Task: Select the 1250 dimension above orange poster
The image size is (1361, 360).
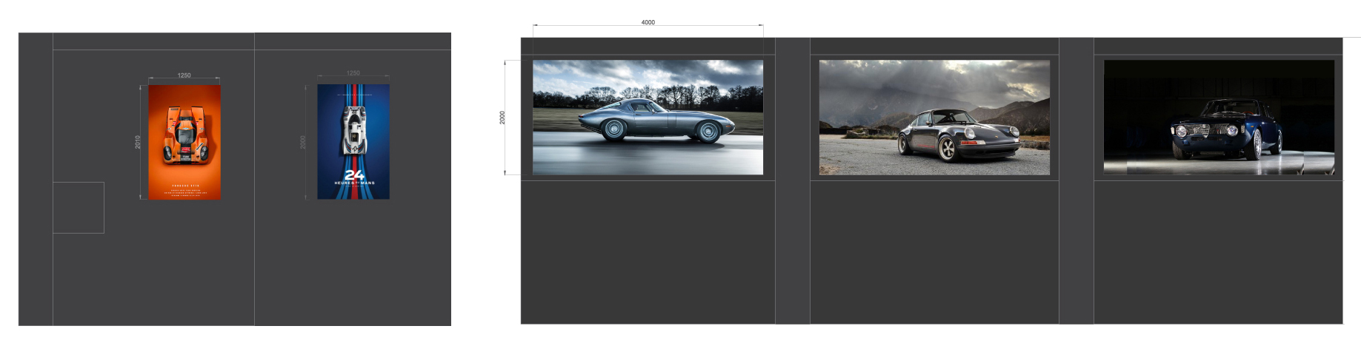Action: [184, 75]
